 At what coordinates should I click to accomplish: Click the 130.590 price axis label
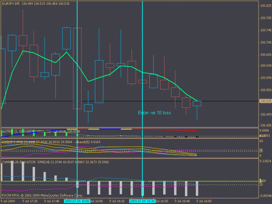pyautogui.click(x=266, y=78)
